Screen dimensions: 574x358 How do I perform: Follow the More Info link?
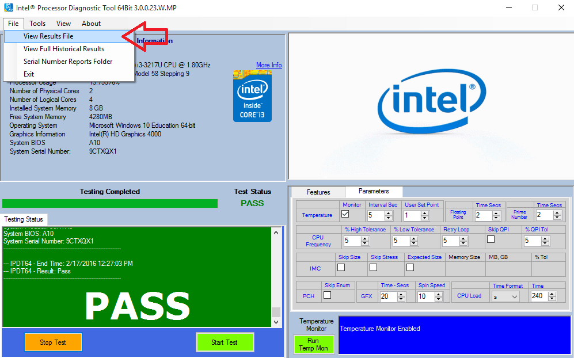(269, 65)
